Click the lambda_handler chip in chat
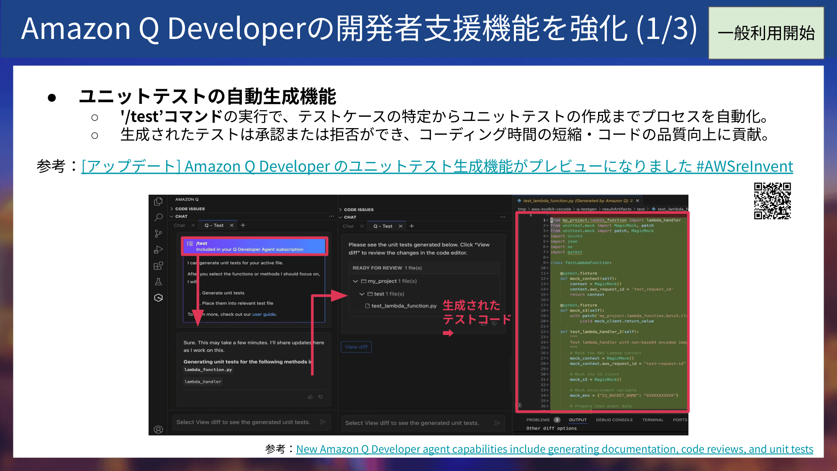This screenshot has height=471, width=837. 203,382
